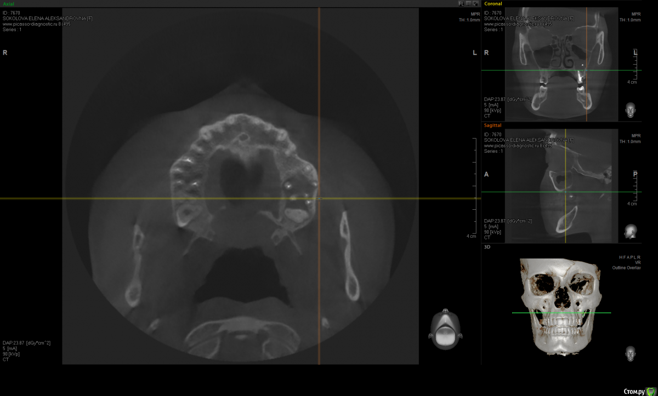
Task: Open the grid layout icon in Axial header
Action: pos(468,3)
